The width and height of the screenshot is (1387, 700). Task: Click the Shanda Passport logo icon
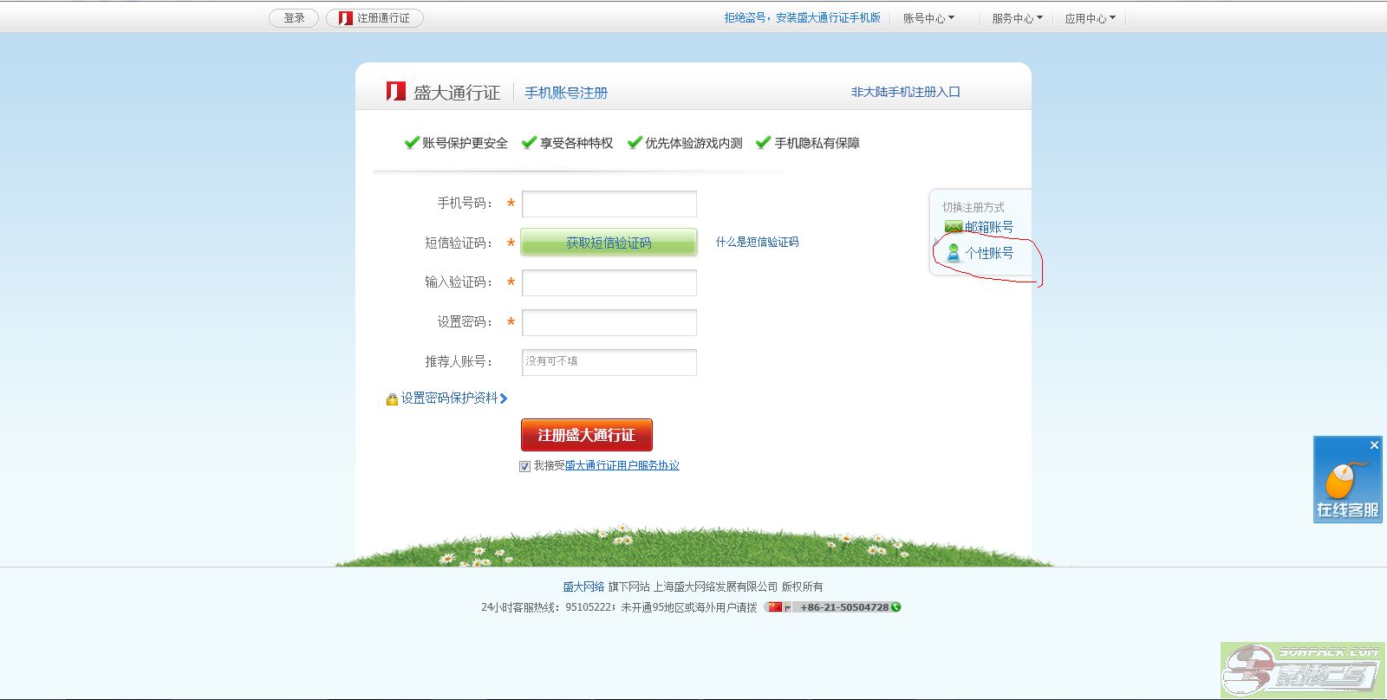(395, 92)
